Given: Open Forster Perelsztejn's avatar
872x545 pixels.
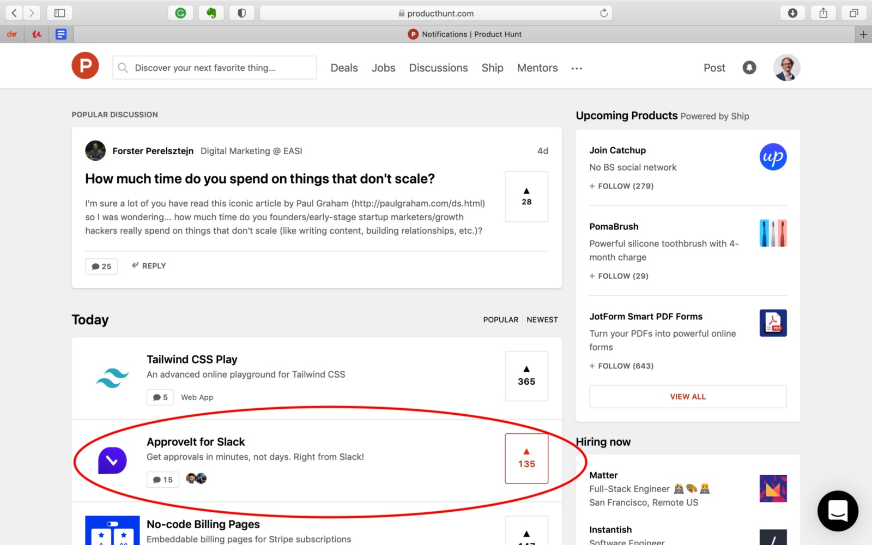Looking at the screenshot, I should click(x=95, y=151).
